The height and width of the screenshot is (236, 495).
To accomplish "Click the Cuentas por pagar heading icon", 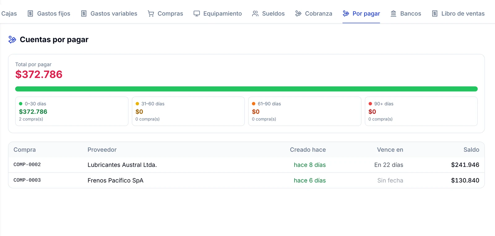I will click(x=12, y=40).
